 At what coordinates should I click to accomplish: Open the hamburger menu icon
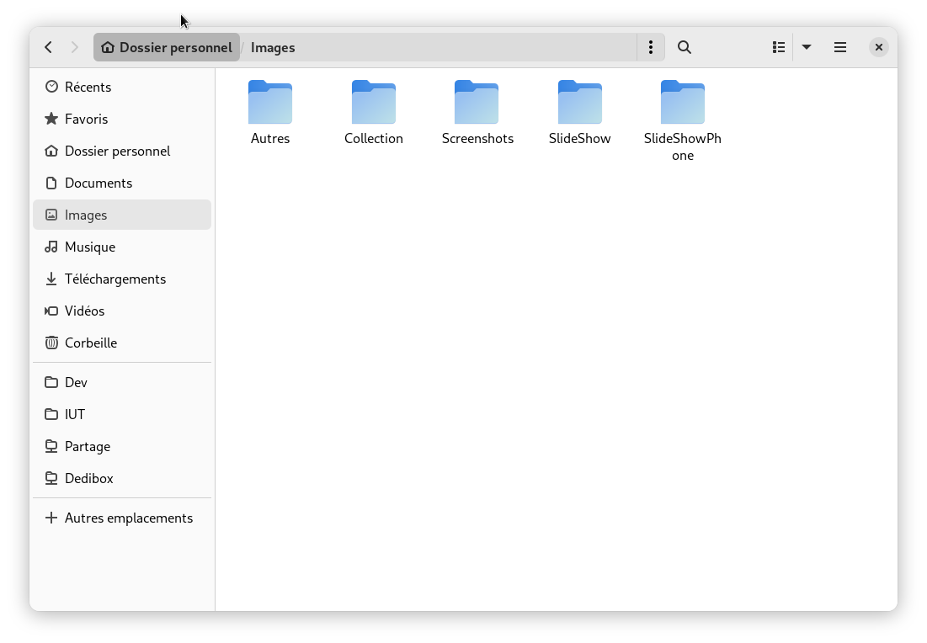pos(839,47)
